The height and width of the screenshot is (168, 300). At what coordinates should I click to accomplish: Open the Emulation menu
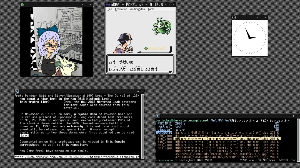click(x=121, y=9)
